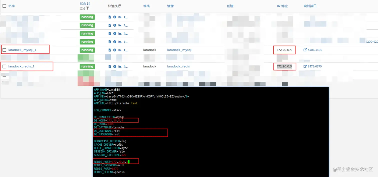Open inspect icon in topmost container row

[115, 17]
